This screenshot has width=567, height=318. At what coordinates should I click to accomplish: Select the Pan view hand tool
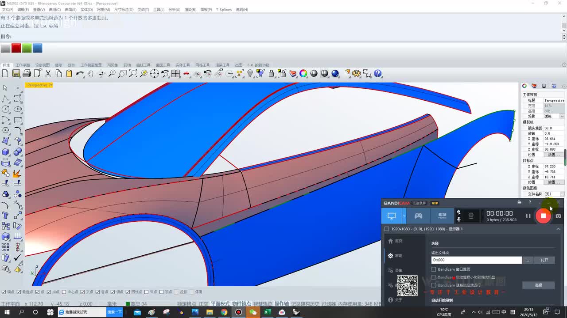[91, 74]
